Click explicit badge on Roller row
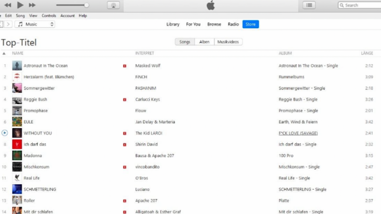381x214 pixels. [x=125, y=201]
